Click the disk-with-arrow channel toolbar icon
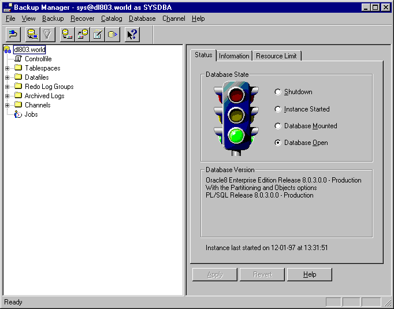Image resolution: width=394 pixels, height=309 pixels. [113, 35]
